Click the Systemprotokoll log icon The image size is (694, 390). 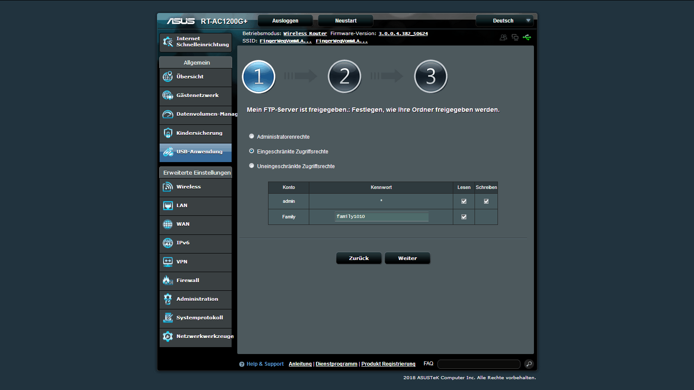pos(168,318)
